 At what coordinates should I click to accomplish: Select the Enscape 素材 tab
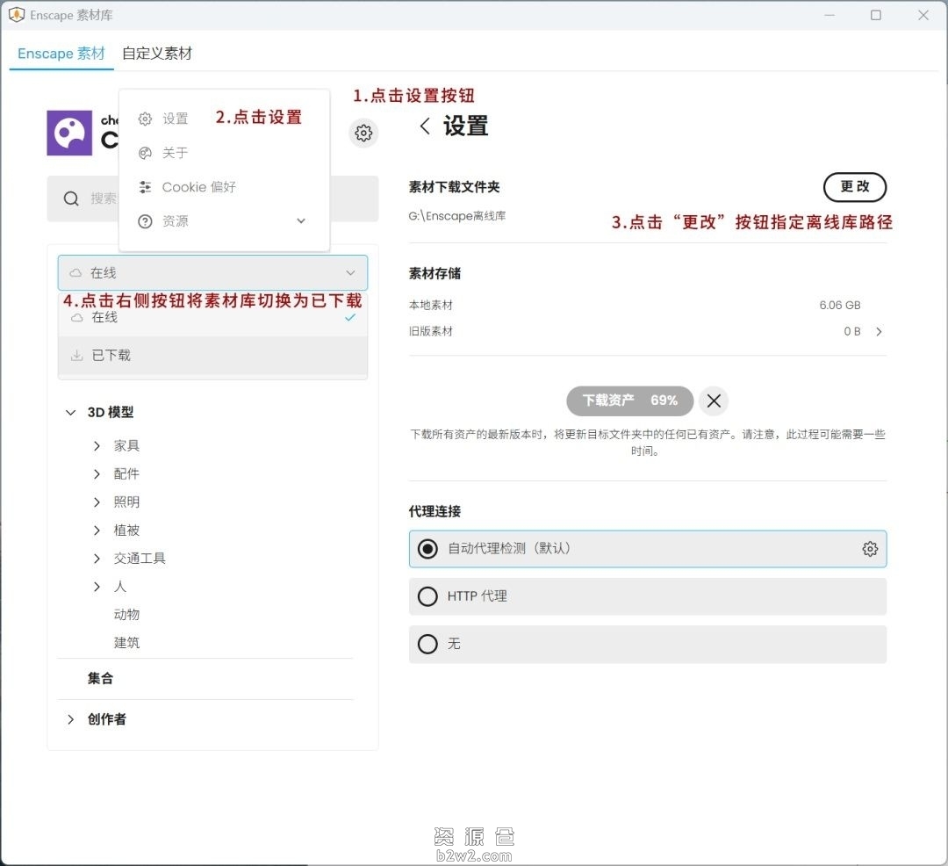click(60, 53)
